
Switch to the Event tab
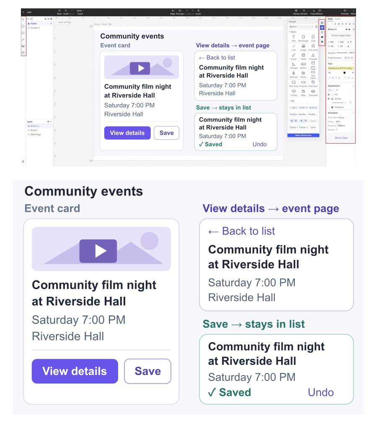(x=338, y=19)
